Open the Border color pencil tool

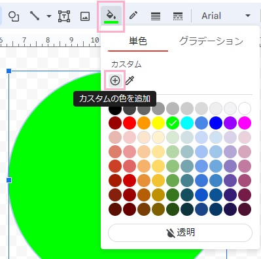pos(133,16)
